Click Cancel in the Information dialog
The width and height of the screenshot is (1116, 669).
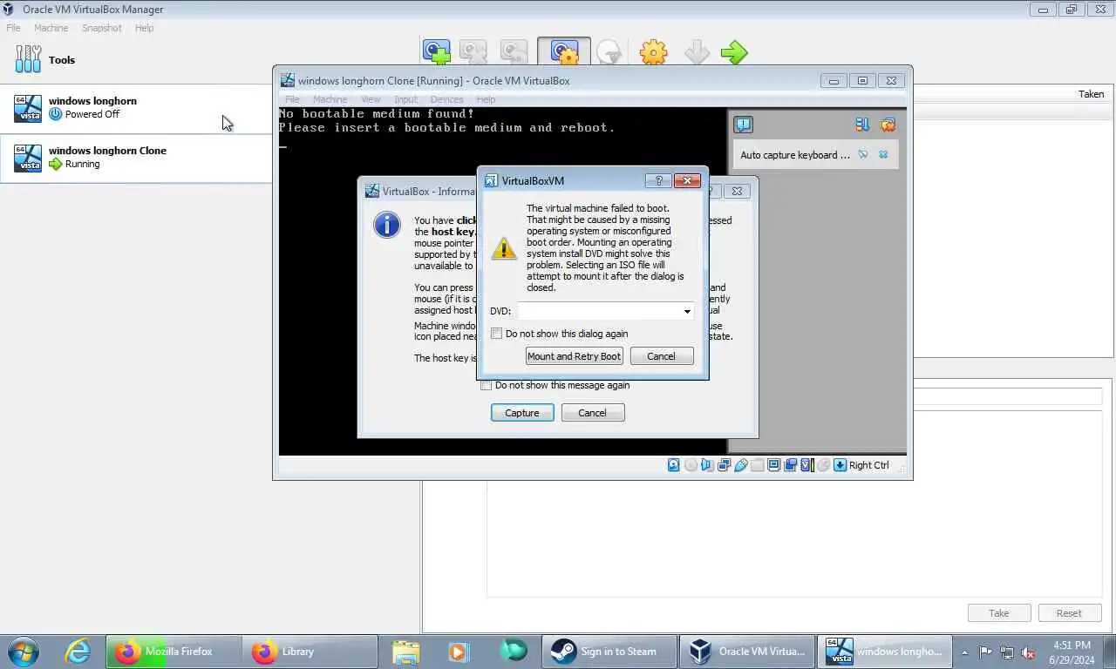point(592,413)
